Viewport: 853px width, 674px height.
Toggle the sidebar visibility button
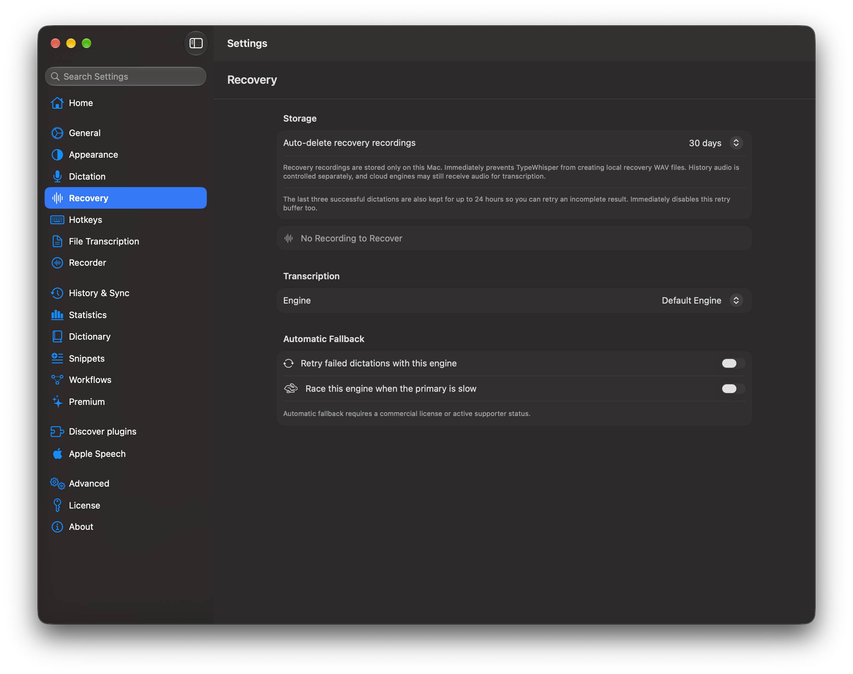(x=196, y=43)
